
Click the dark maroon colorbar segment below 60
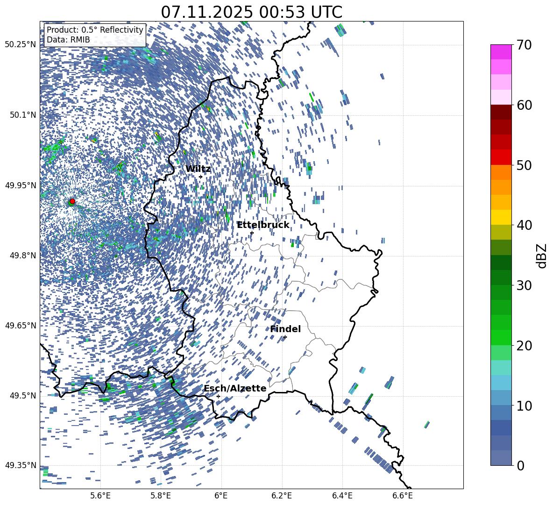[x=501, y=112]
